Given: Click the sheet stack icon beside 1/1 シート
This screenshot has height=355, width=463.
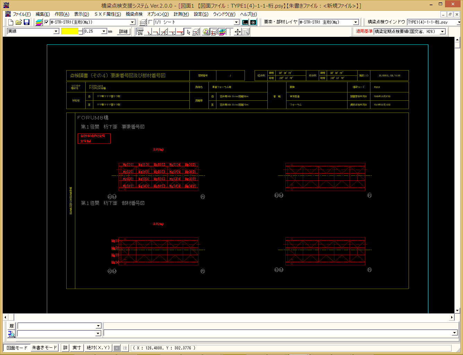Looking at the screenshot, I should click(x=143, y=22).
